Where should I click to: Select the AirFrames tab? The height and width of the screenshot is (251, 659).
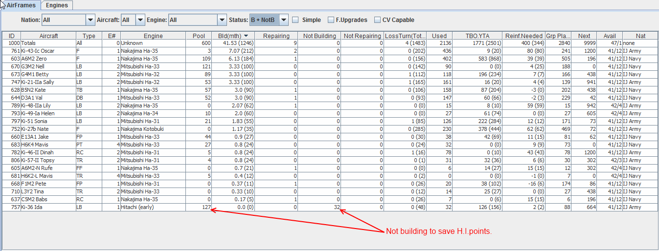coord(21,5)
